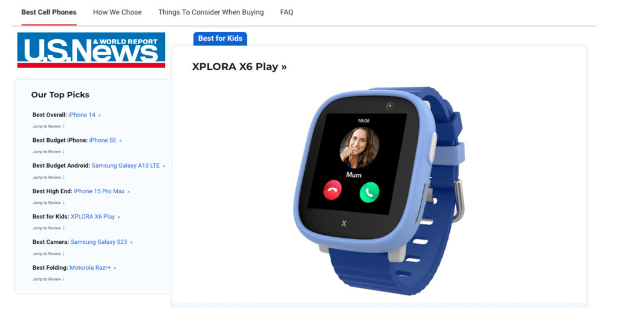Click Jump to Review arrow under XPLORA X6 Play
619x309 pixels.
pos(63,228)
